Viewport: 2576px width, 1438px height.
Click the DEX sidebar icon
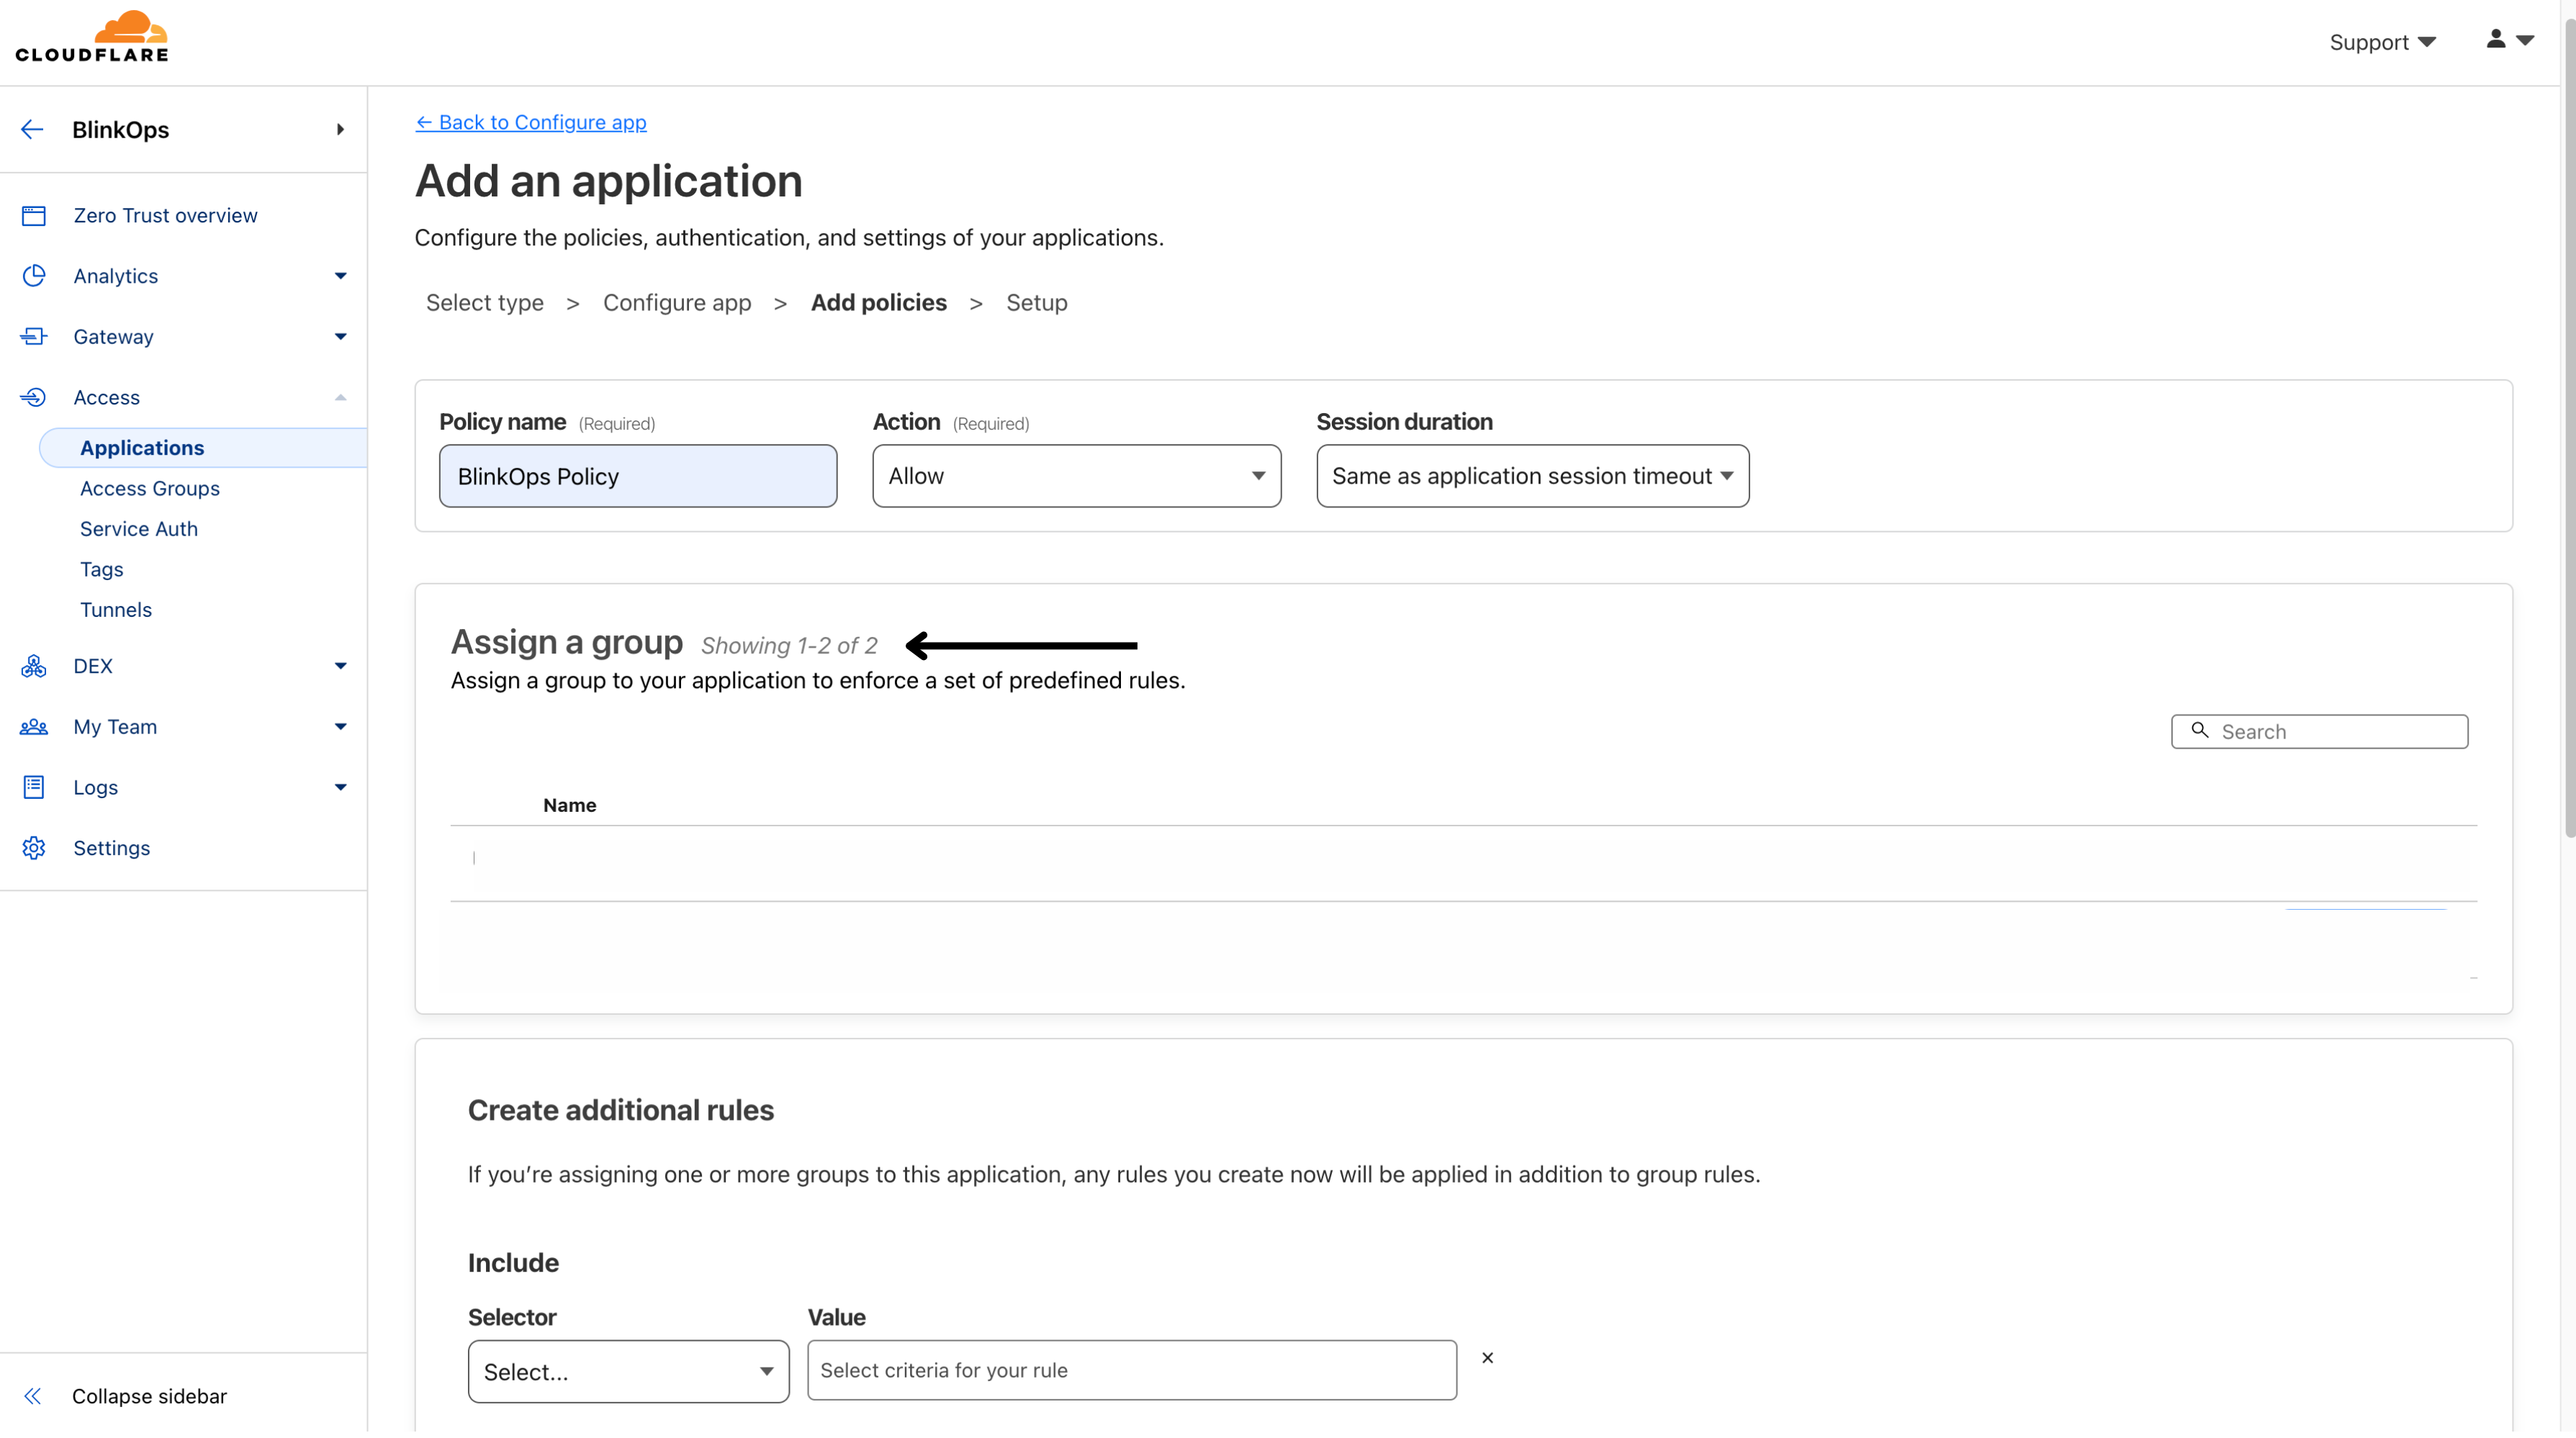click(34, 668)
